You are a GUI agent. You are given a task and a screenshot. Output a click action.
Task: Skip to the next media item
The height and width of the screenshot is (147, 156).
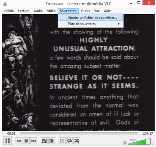(x=34, y=141)
